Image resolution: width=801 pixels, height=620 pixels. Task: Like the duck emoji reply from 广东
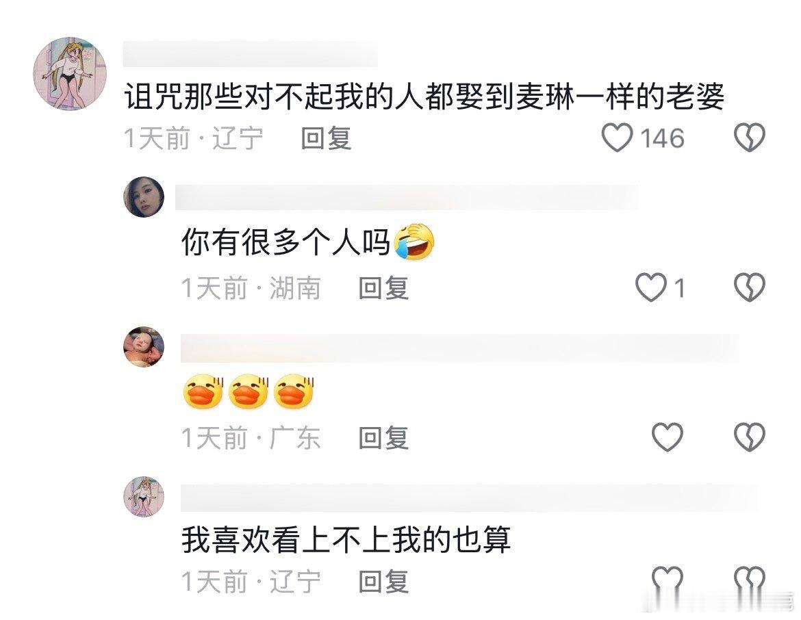[667, 437]
